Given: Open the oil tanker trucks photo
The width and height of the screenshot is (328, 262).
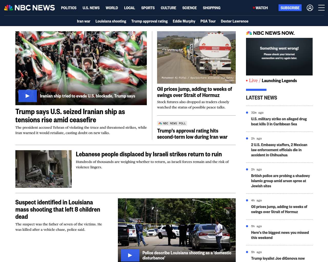Looking at the screenshot, I should pos(196,57).
